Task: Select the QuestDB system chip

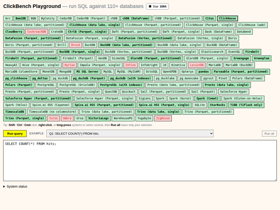Action: point(111,92)
